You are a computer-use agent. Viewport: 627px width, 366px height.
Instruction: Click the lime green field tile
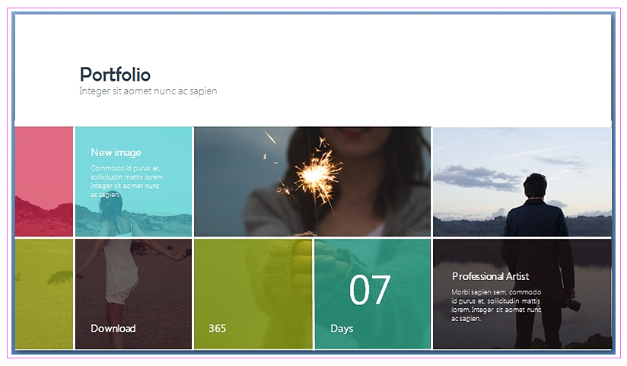44,294
